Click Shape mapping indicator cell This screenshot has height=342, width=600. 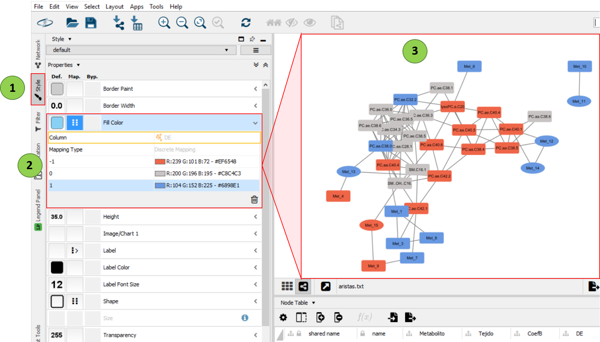pyautogui.click(x=75, y=301)
